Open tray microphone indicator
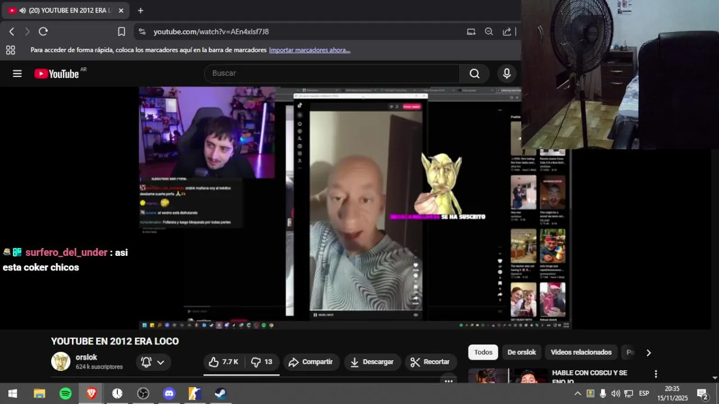Image resolution: width=719 pixels, height=404 pixels. [603, 393]
